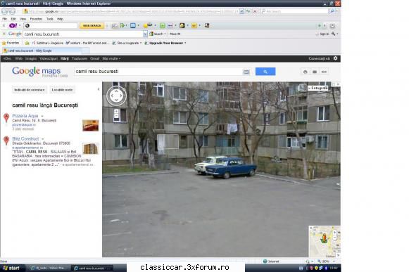Click the Gmail link in black bar
Screen dimensions: 409x272
[95, 58]
